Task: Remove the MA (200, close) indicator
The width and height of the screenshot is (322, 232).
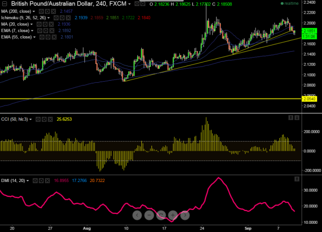Action: [x=53, y=11]
